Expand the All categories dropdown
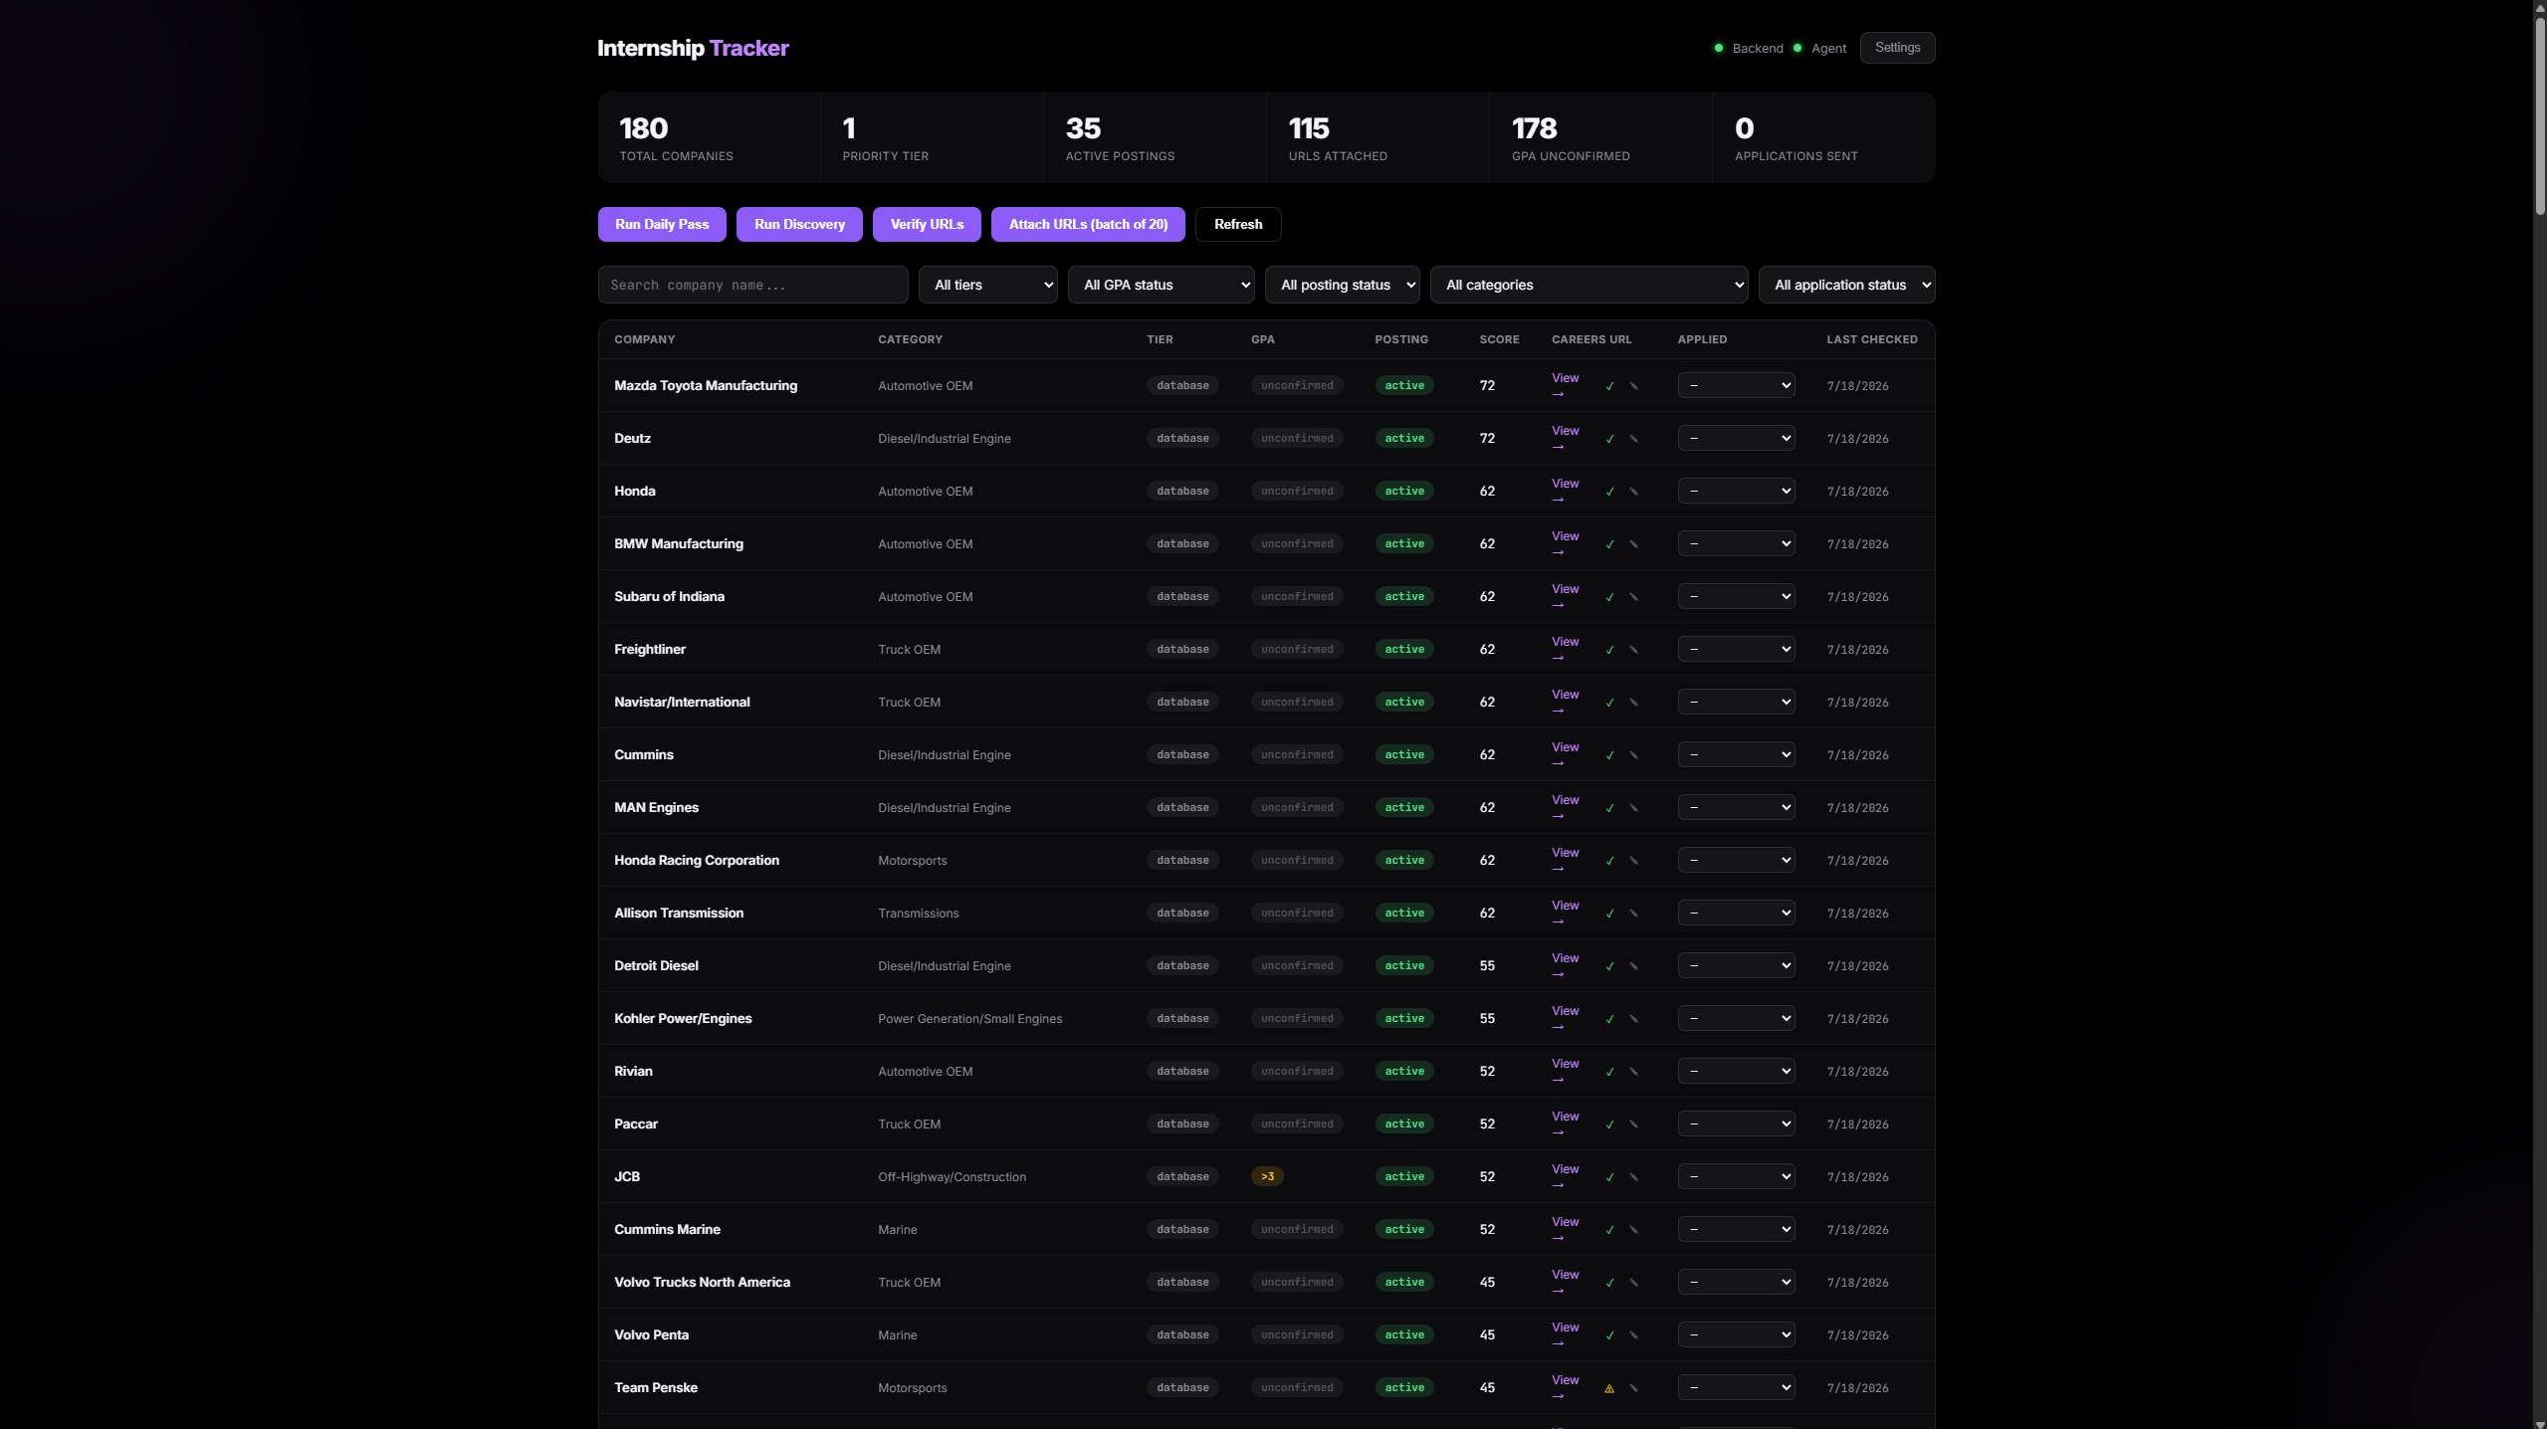Image resolution: width=2547 pixels, height=1429 pixels. pyautogui.click(x=1589, y=285)
